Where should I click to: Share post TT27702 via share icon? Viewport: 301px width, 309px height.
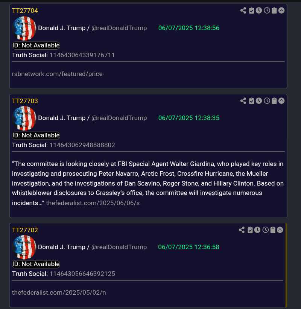pos(242,230)
